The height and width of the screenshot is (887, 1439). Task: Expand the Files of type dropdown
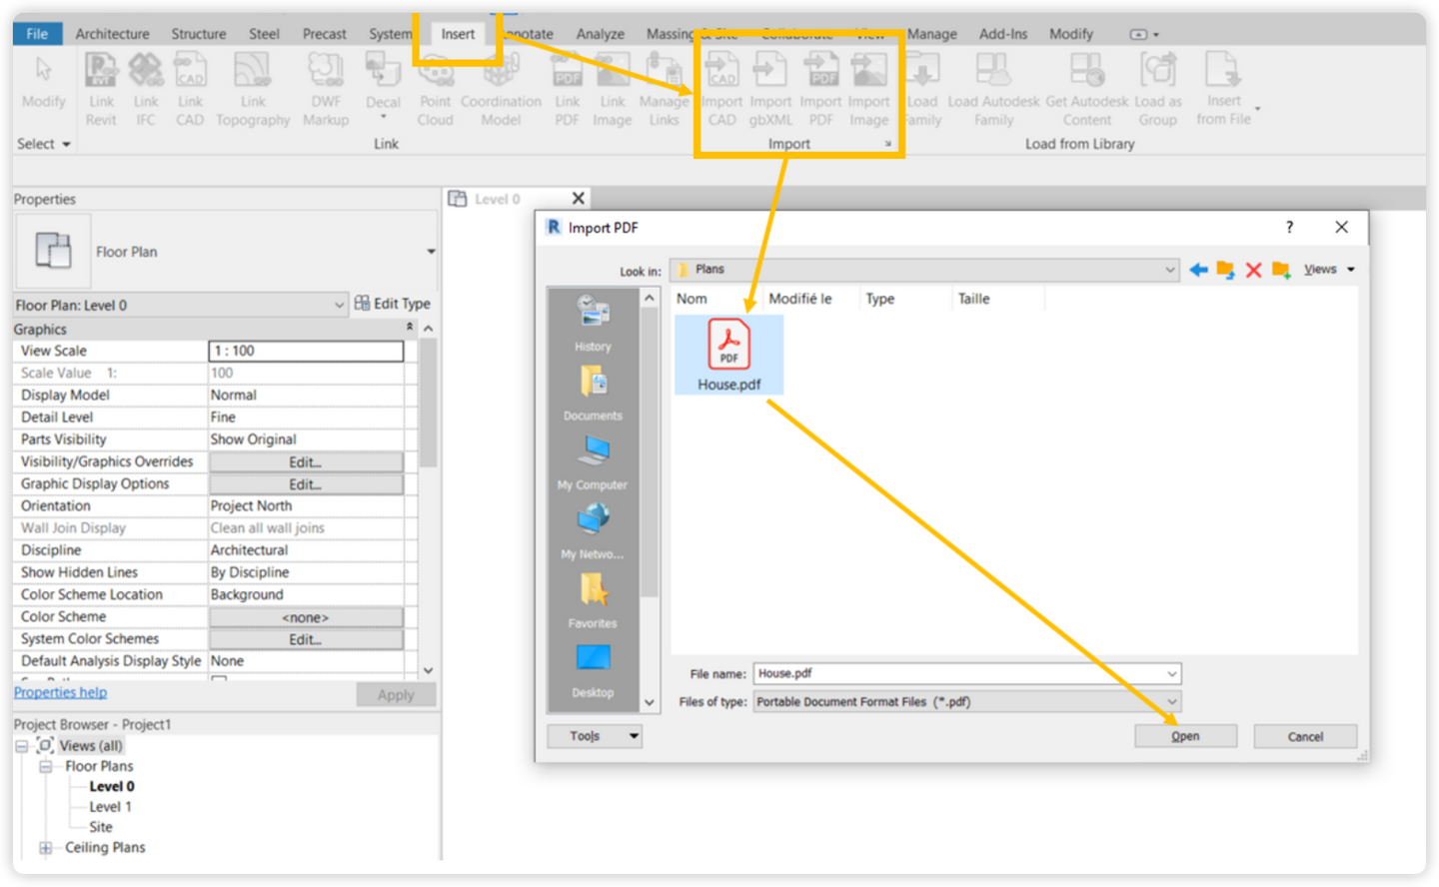coord(1172,701)
